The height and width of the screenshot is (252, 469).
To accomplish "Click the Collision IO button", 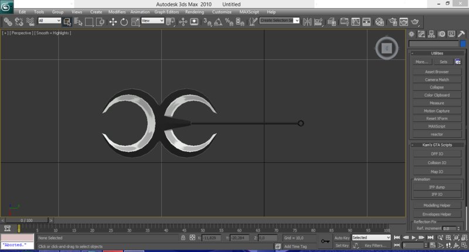I will (x=437, y=163).
